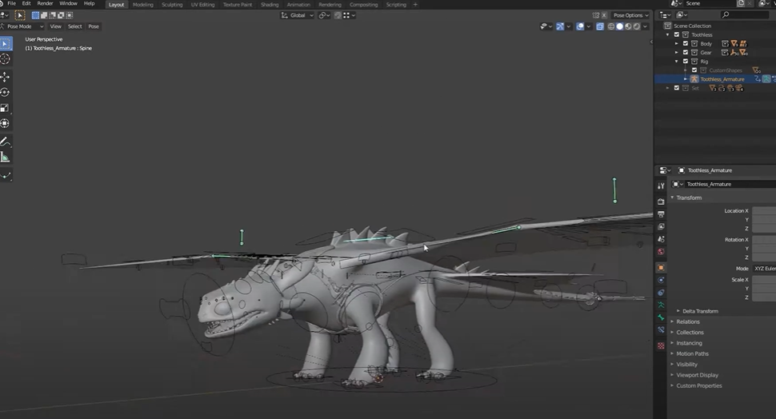Switch to Solid viewport shading
Viewport: 776px width, 419px height.
620,26
